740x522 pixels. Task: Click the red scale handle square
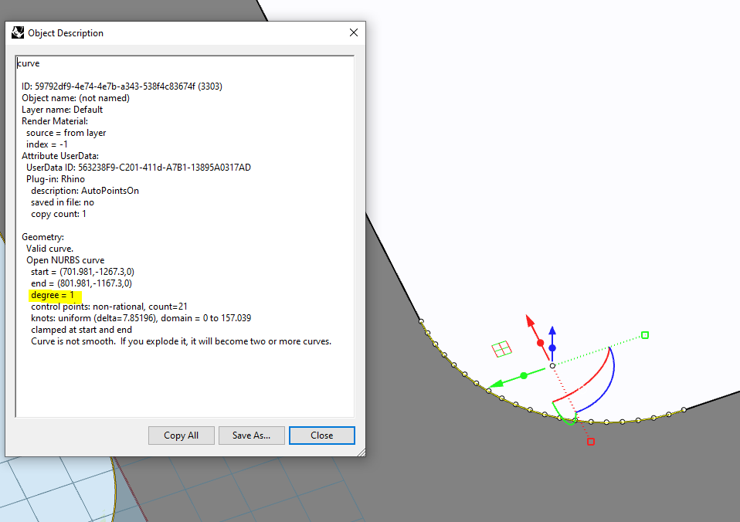point(590,442)
